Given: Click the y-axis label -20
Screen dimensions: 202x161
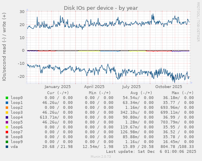Looking at the screenshot, I should pyautogui.click(x=22, y=77).
